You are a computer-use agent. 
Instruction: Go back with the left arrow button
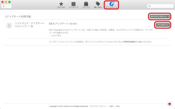4,6
